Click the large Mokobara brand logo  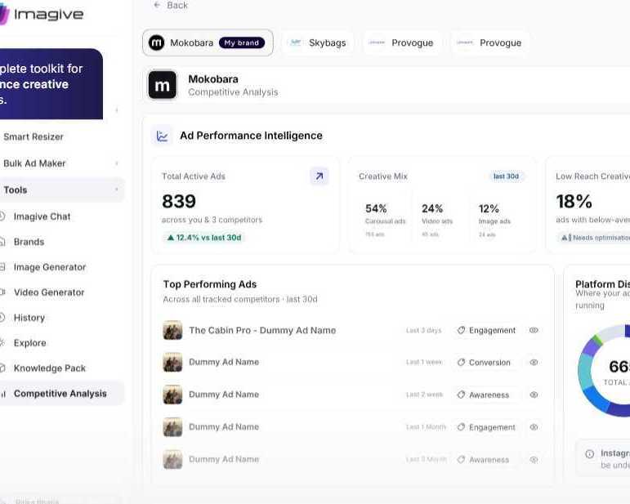pos(163,85)
